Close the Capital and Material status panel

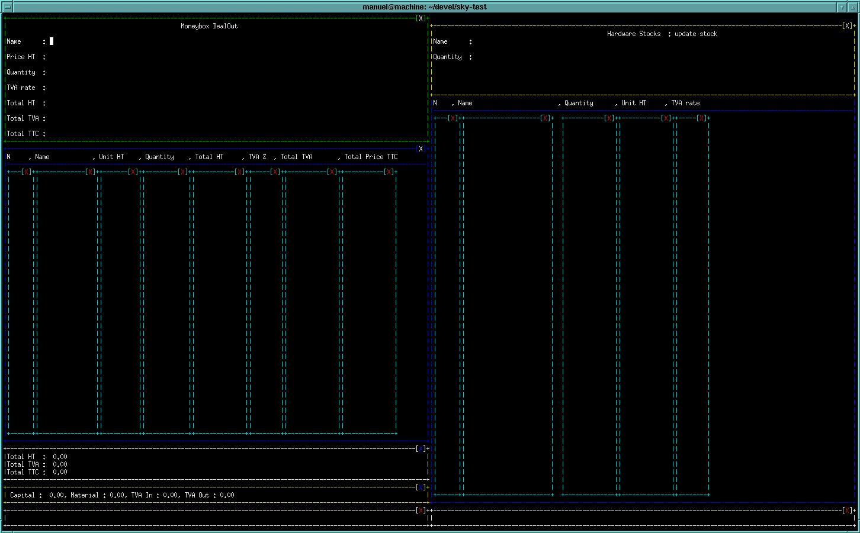coord(421,487)
